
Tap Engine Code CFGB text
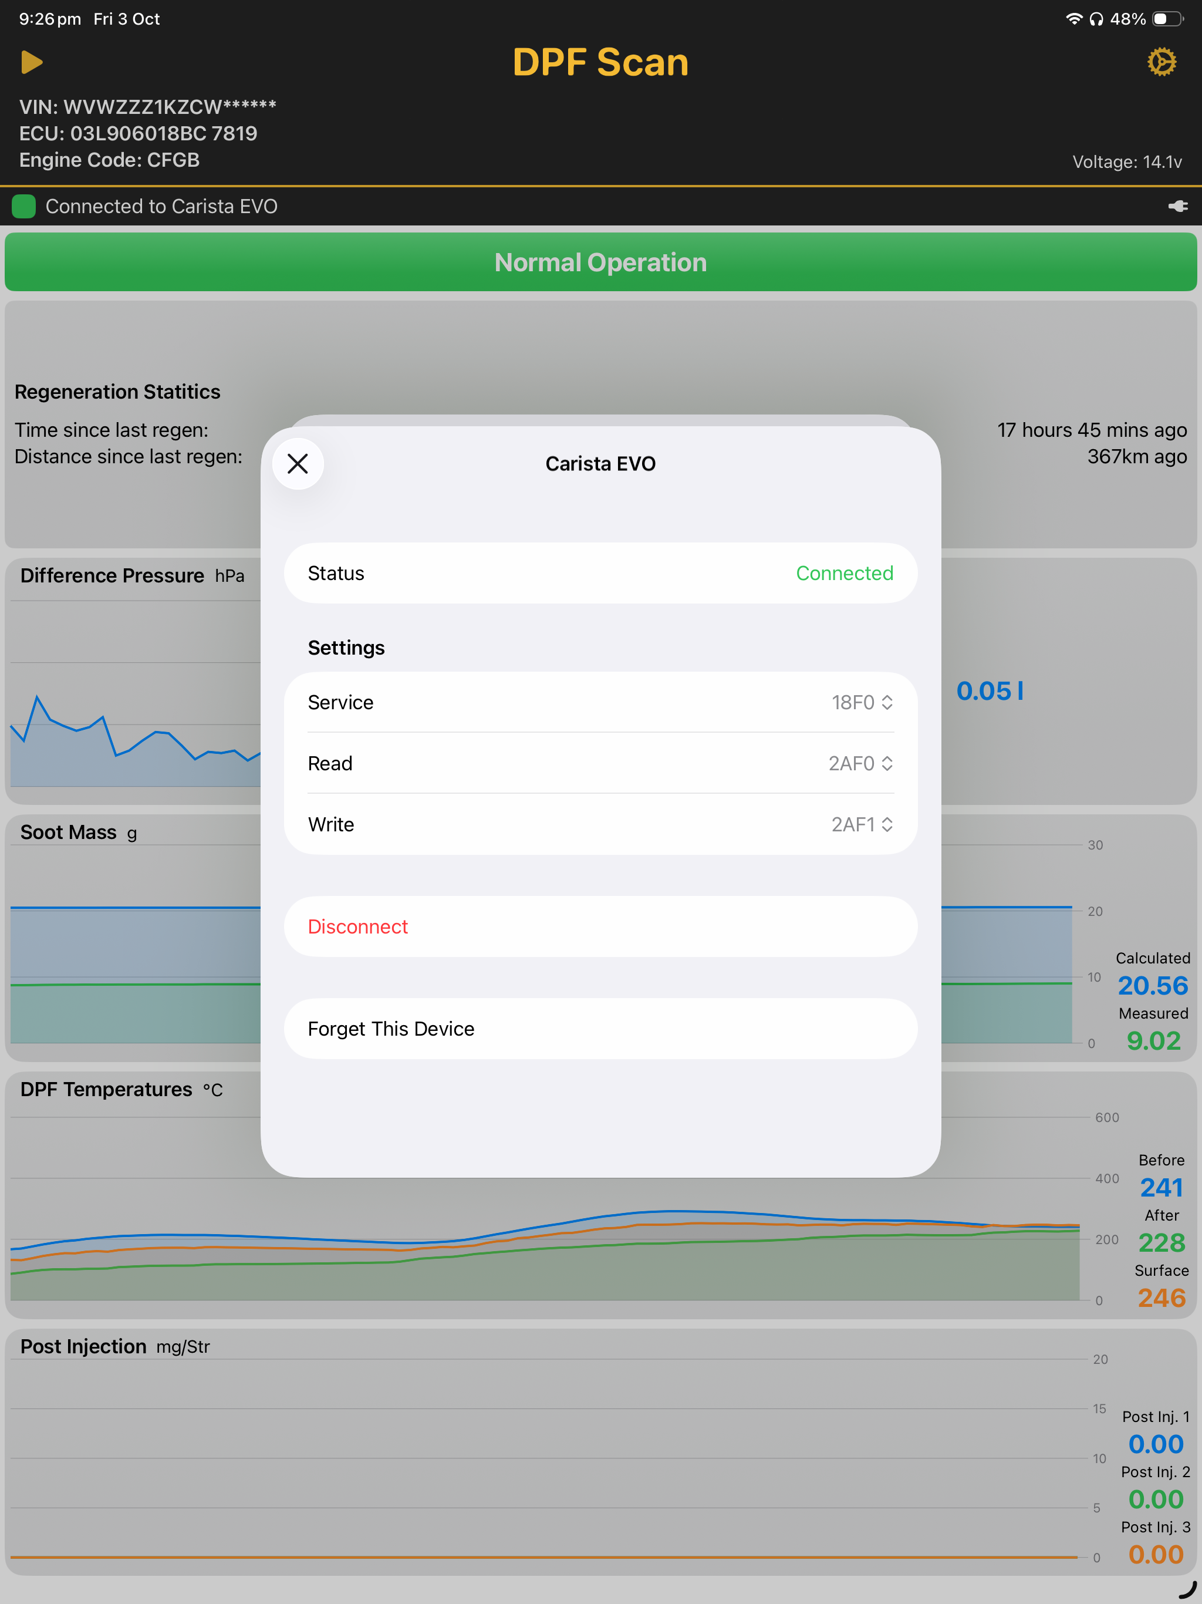pyautogui.click(x=110, y=160)
